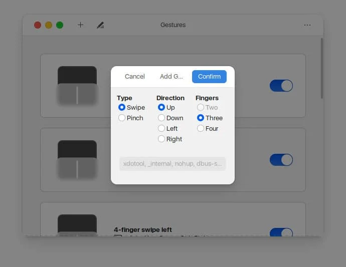Choose the Up direction
Screen dimensions: 346x267
pos(166,107)
